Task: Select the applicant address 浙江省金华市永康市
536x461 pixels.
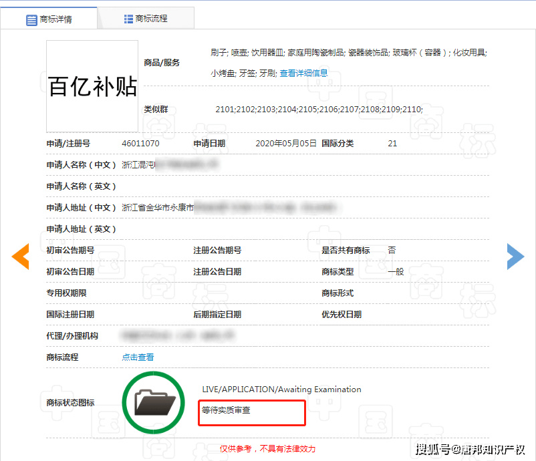Action: 158,207
